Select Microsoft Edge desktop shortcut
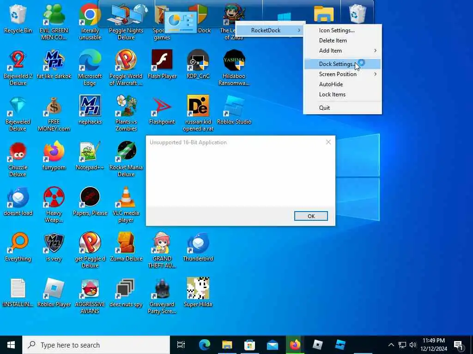The width and height of the screenshot is (473, 354). (90, 68)
